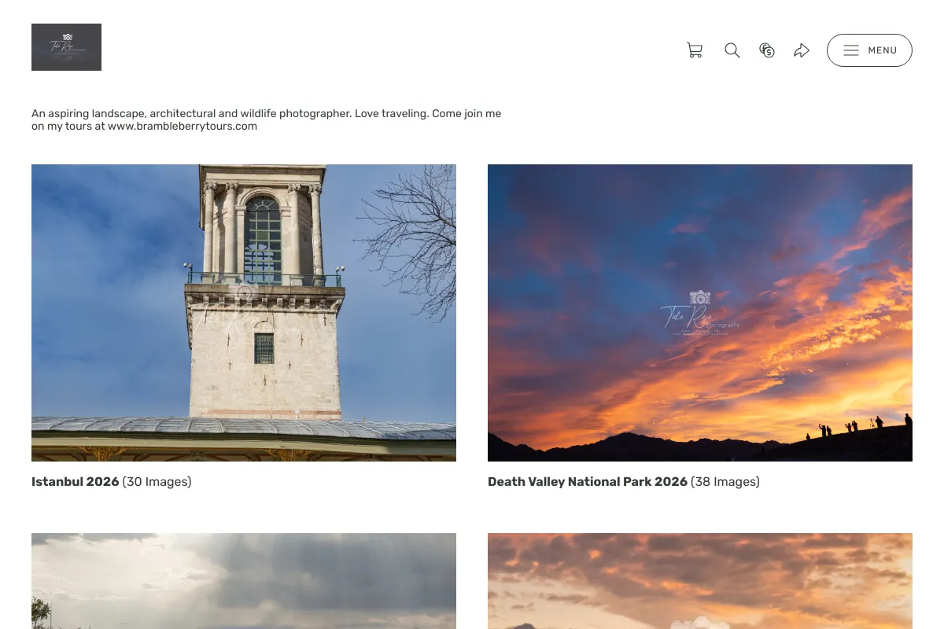
Task: Open the currency selector coin icon
Action: [x=767, y=50]
